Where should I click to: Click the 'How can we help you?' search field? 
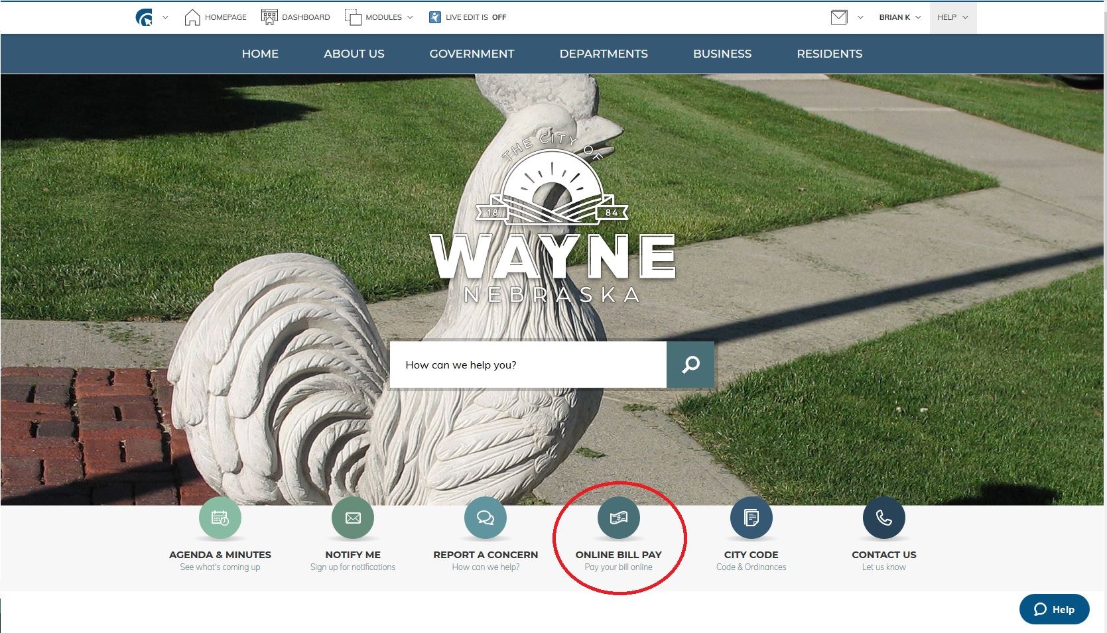click(x=528, y=365)
